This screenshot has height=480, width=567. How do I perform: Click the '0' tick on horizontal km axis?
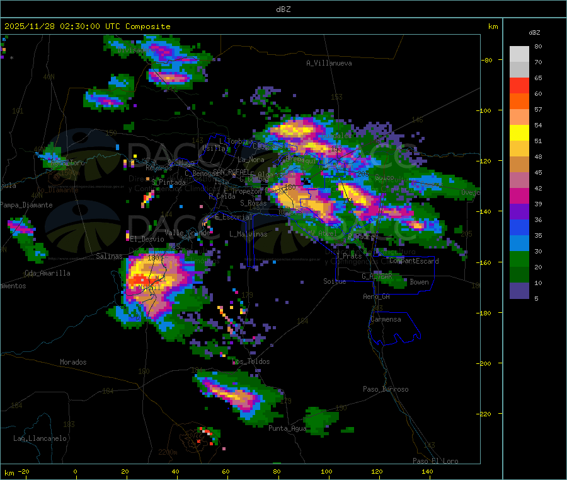[x=75, y=471]
